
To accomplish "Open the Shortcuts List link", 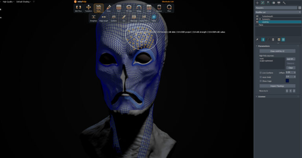I will tap(168, 2).
